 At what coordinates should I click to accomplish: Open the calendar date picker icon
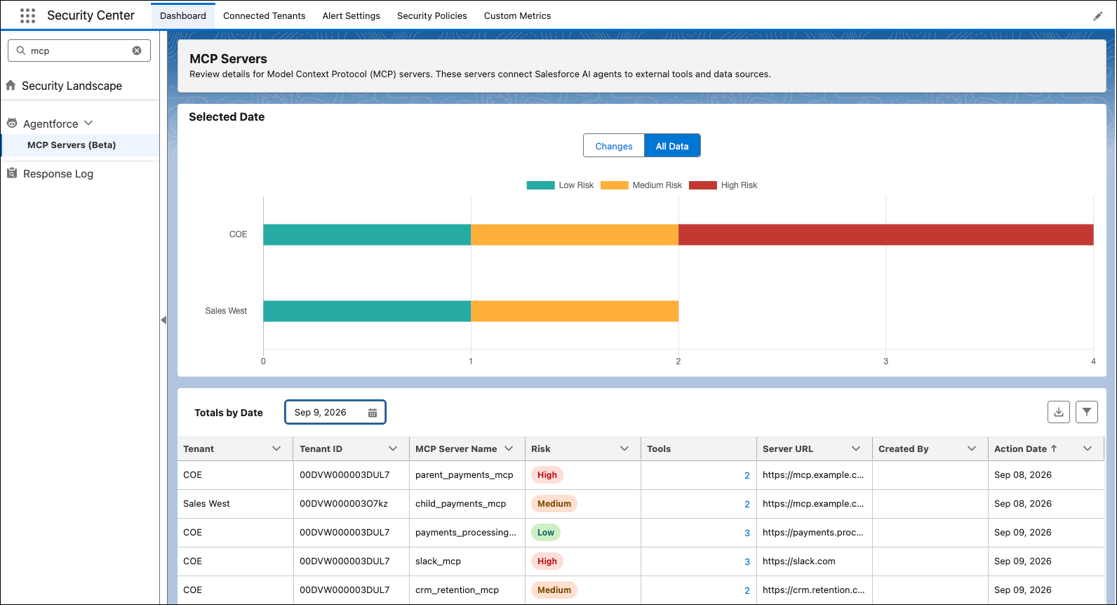tap(373, 413)
